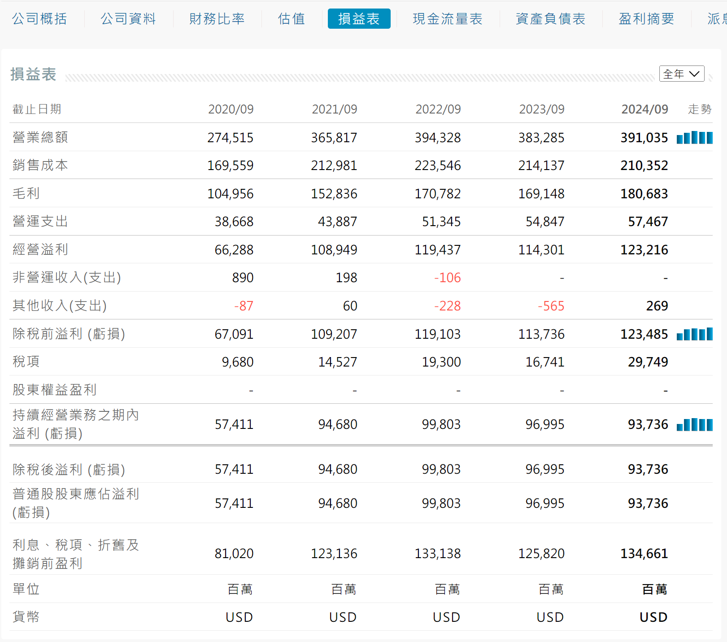The height and width of the screenshot is (642, 727).
Task: Click the 走勢 column header
Action: [x=700, y=109]
